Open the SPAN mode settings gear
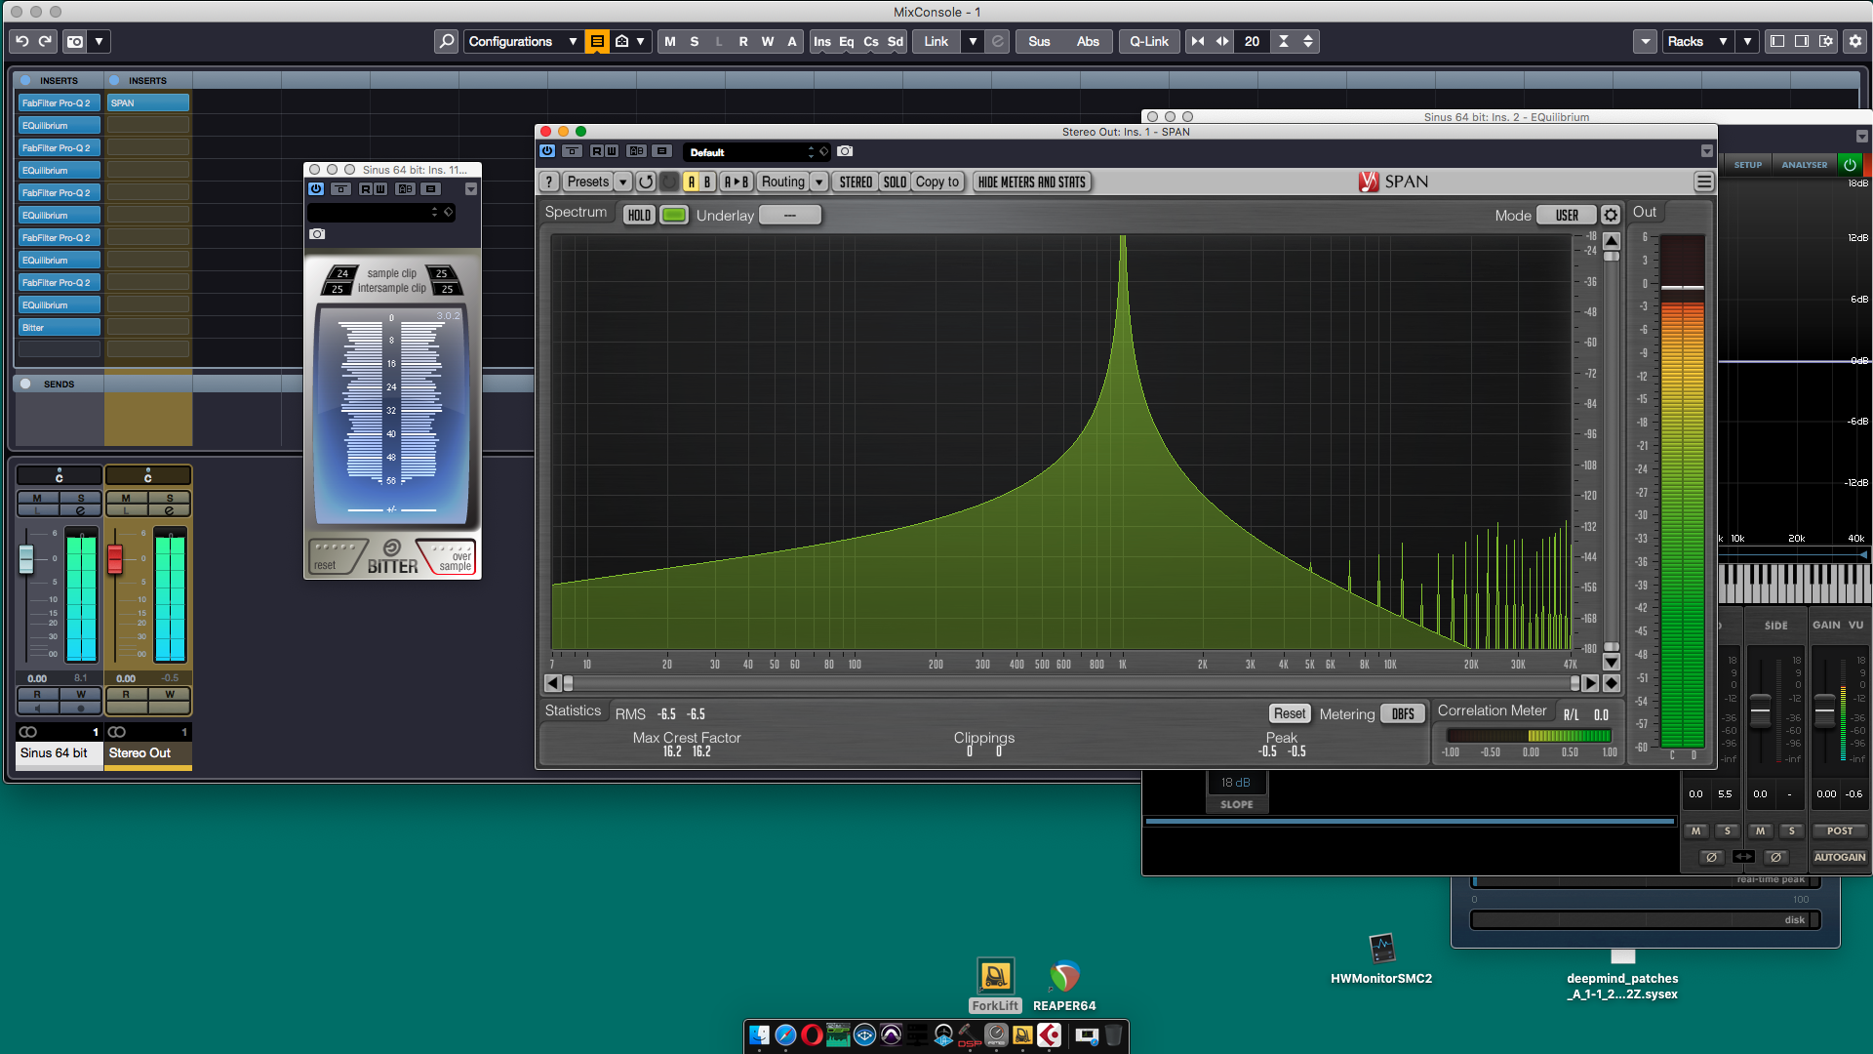 [1611, 216]
